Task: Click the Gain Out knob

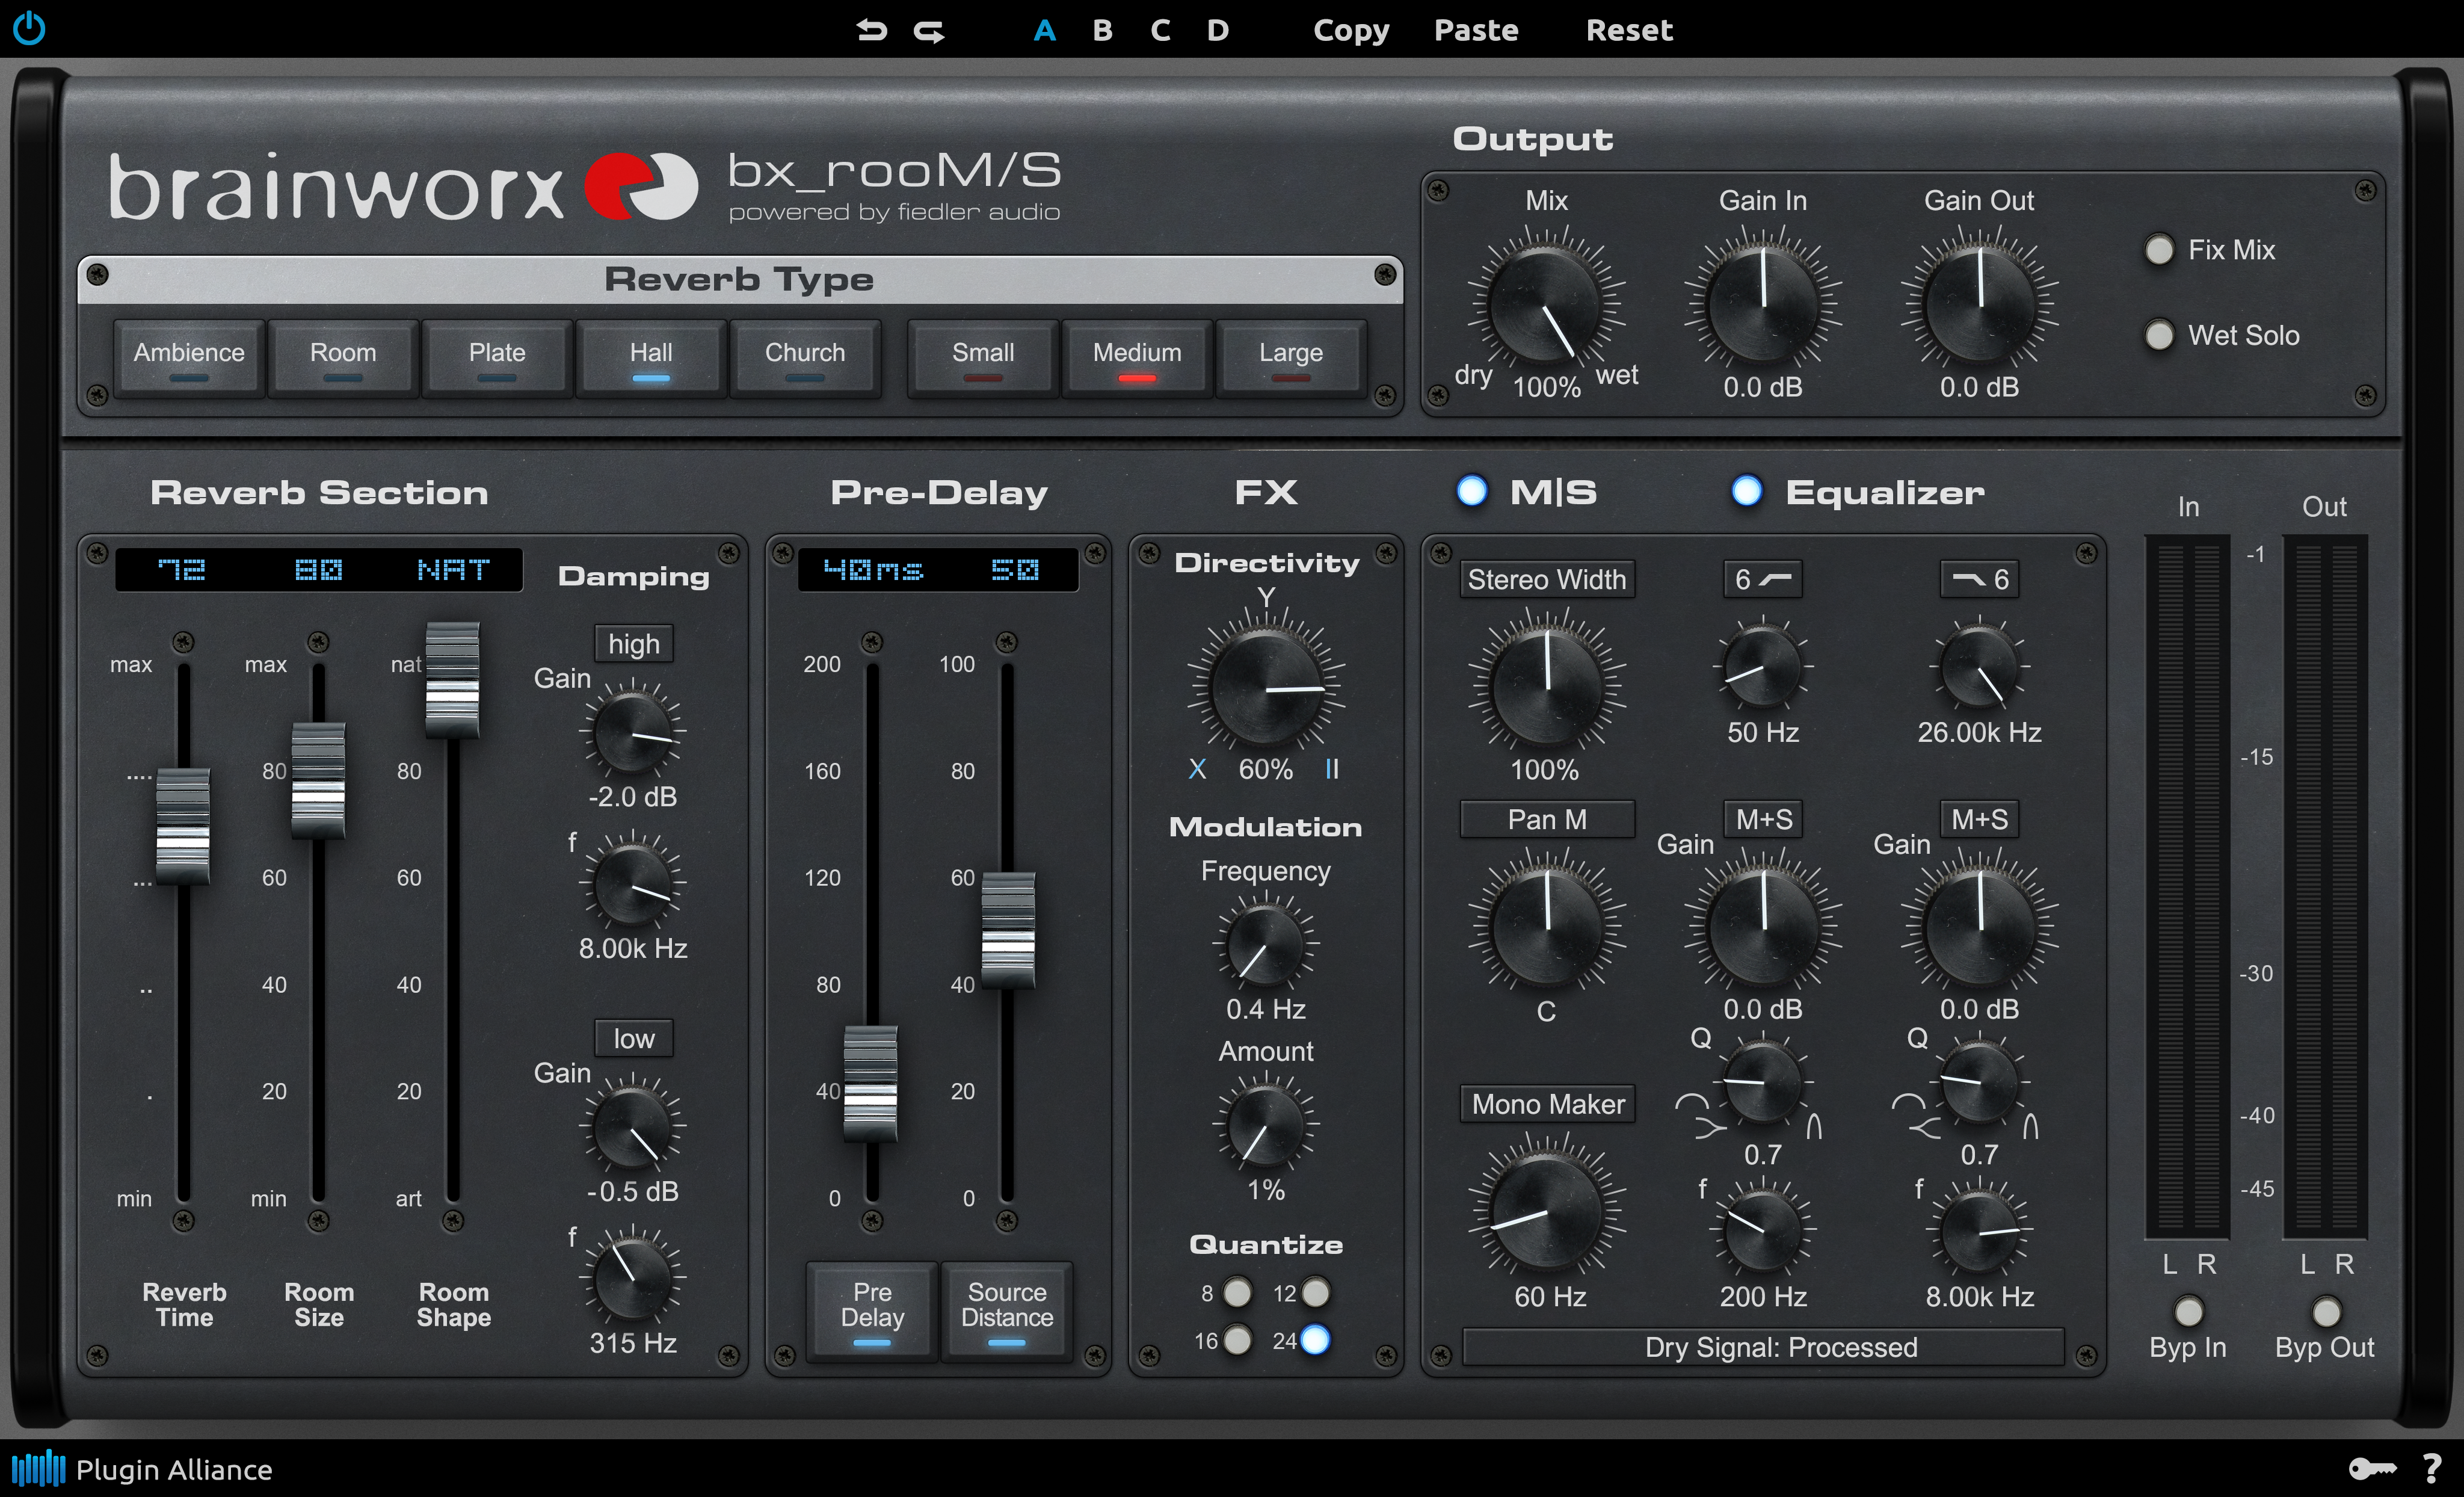Action: pyautogui.click(x=1979, y=304)
